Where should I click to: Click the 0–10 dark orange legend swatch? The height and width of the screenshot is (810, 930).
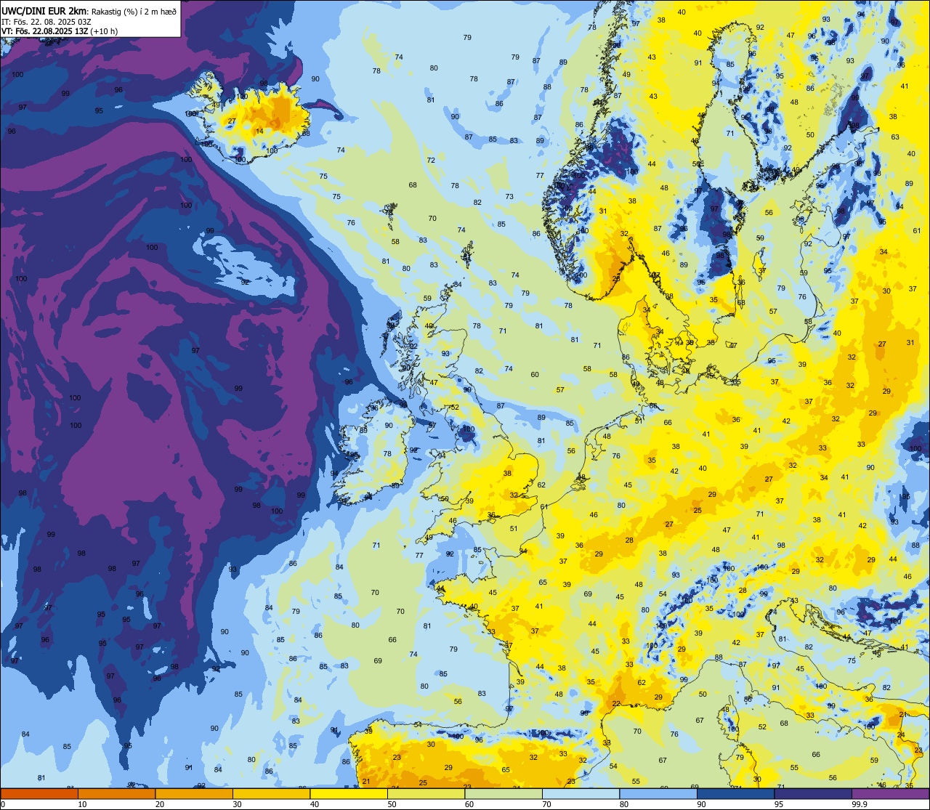click(39, 794)
